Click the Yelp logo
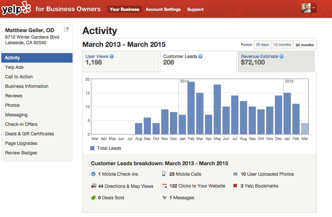Screen dimensions: 332x217 pos(16,9)
